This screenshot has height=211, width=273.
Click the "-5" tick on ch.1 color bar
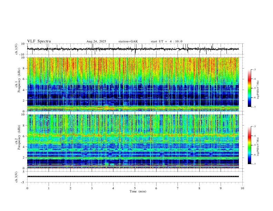pyautogui.click(x=254, y=88)
